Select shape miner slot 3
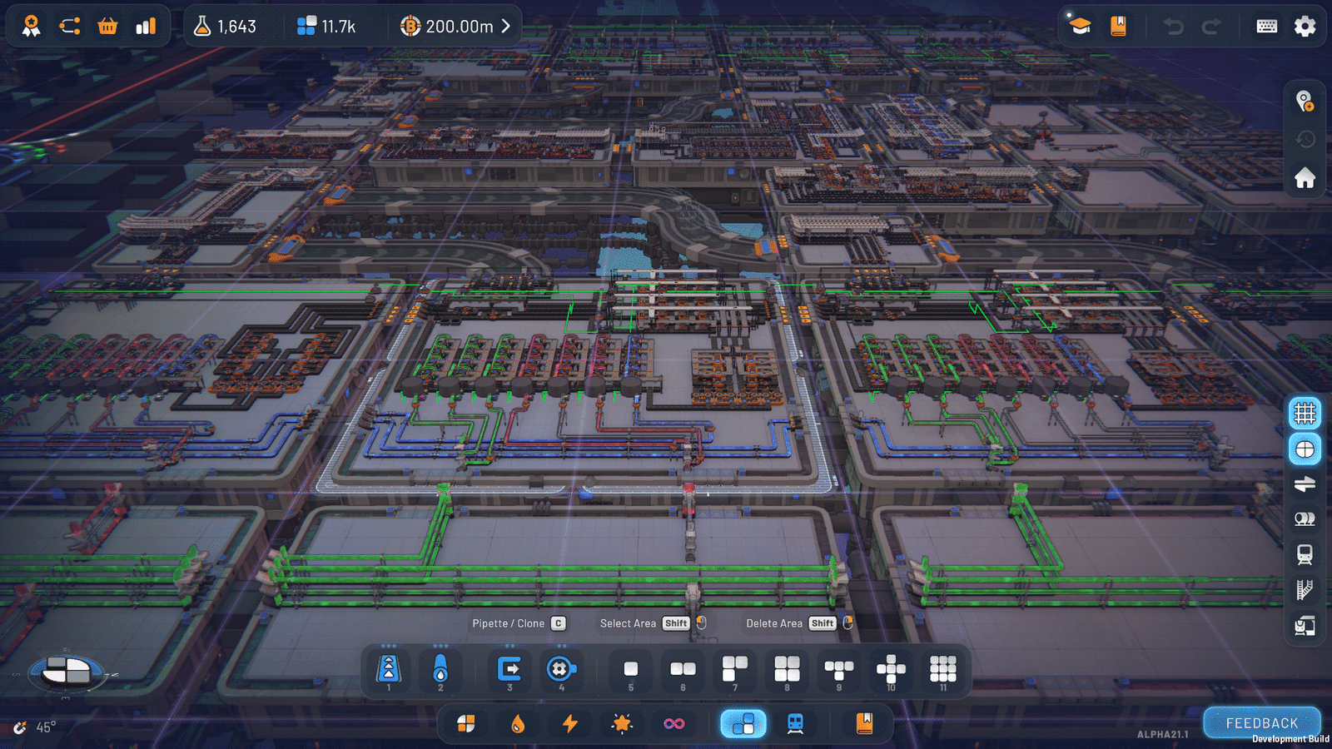 509,669
